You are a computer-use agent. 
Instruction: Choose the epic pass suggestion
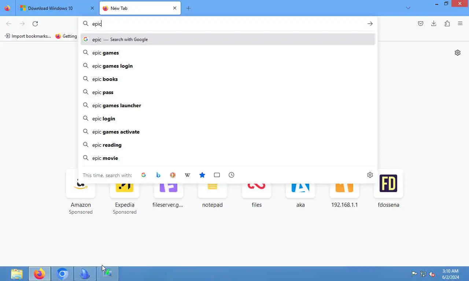pos(228,92)
